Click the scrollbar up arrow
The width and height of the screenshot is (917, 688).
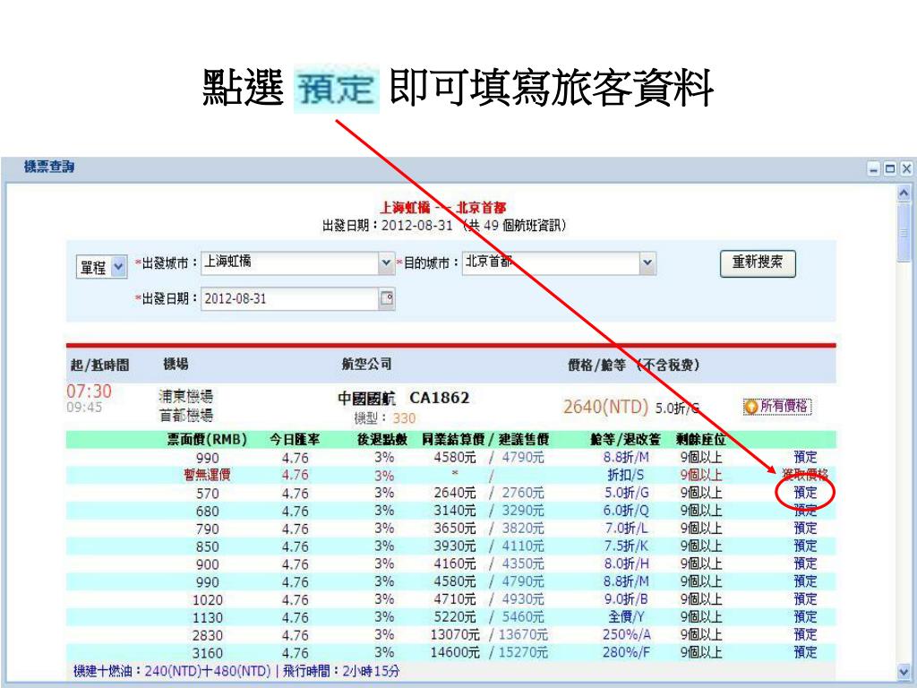point(904,193)
